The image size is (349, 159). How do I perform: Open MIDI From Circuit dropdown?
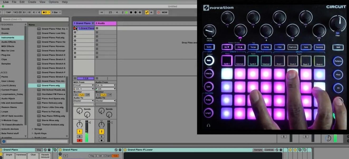[x=84, y=85]
